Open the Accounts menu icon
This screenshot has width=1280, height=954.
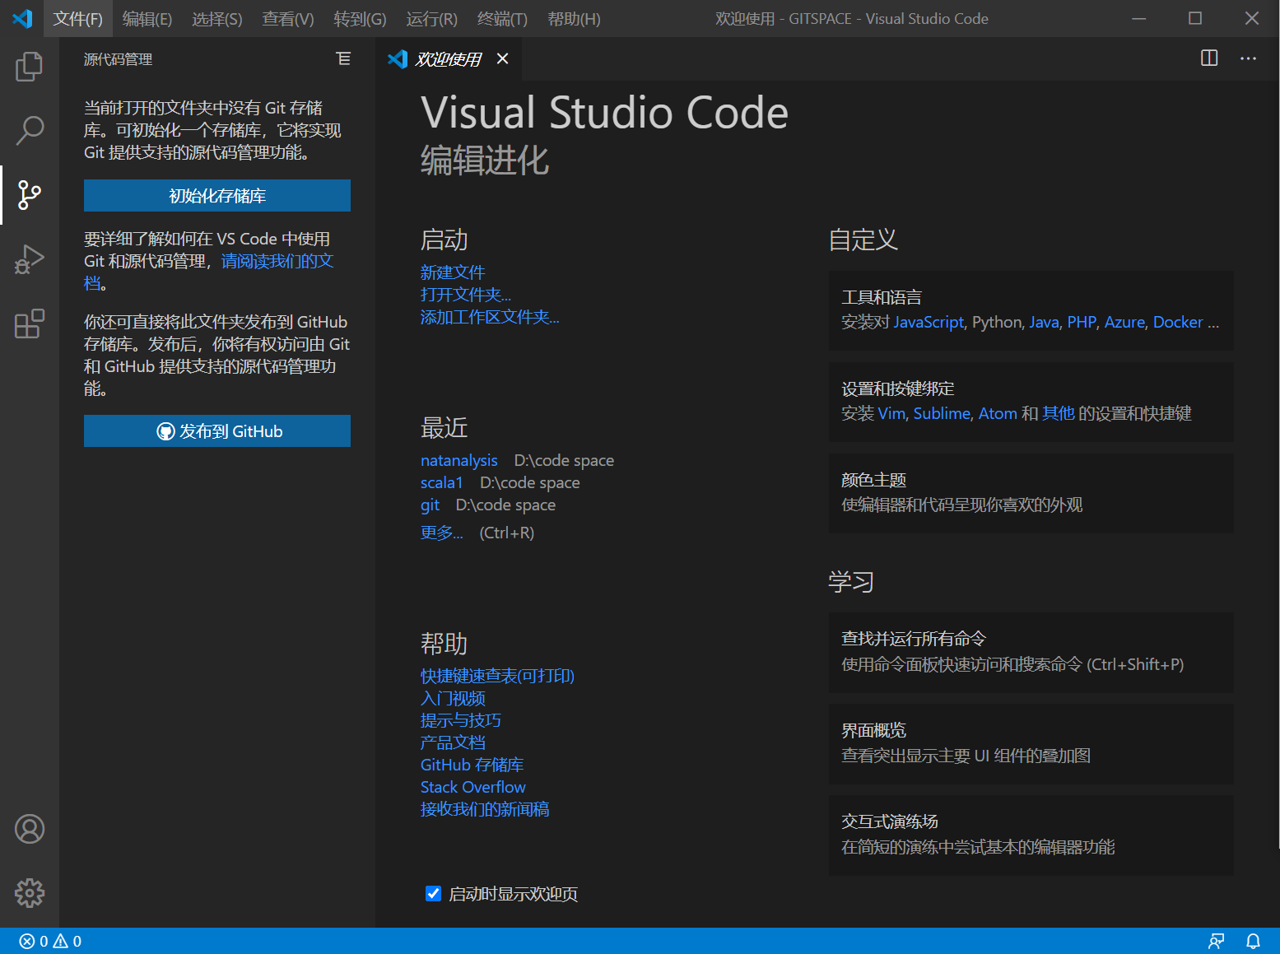tap(30, 829)
